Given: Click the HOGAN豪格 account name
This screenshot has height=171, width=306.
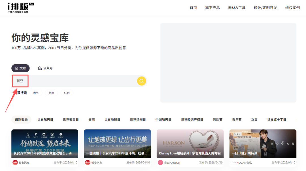Looking at the screenshot, I should click(244, 163).
